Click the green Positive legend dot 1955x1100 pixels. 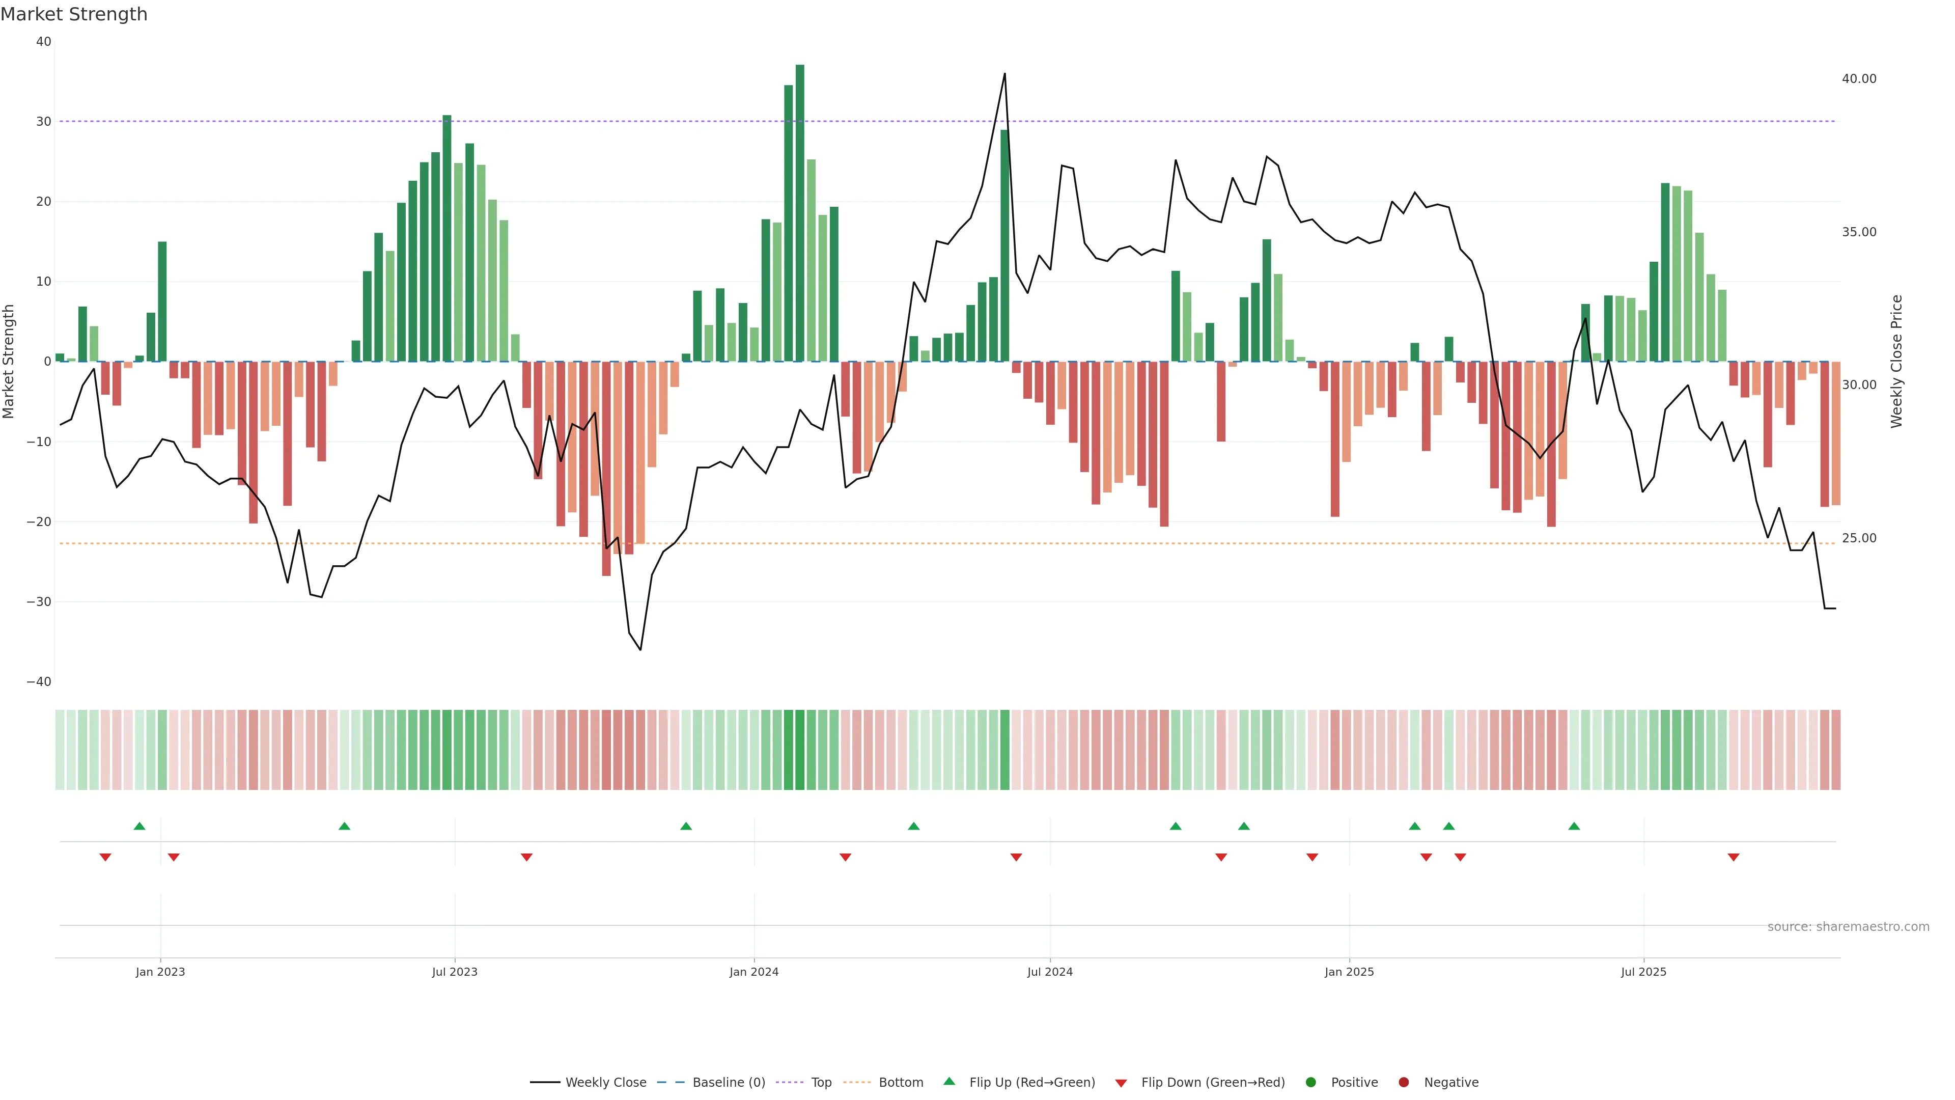point(1310,1082)
